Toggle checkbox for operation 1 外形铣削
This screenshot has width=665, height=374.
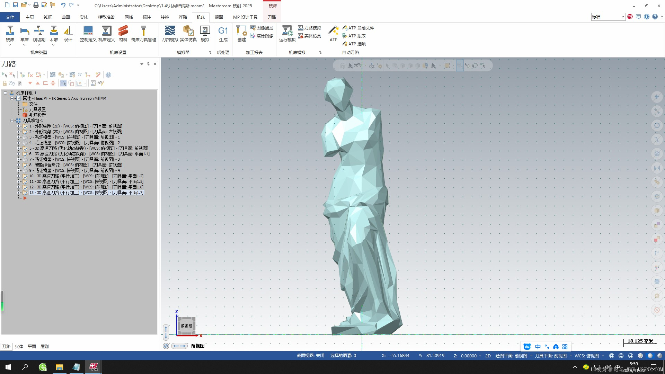tap(25, 126)
